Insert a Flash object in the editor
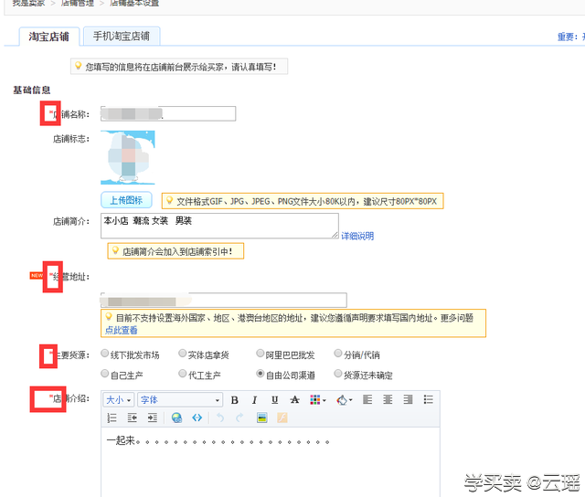 point(282,418)
